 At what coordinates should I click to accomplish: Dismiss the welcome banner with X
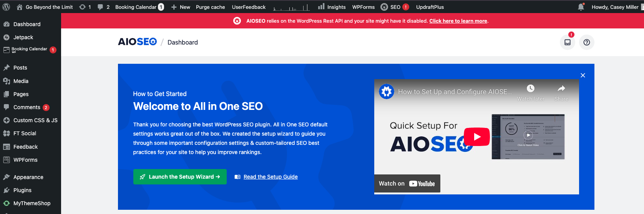tap(583, 75)
